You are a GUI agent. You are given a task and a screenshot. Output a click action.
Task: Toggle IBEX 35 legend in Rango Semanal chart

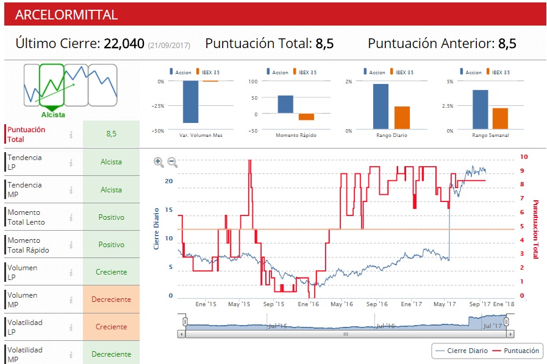(x=498, y=72)
